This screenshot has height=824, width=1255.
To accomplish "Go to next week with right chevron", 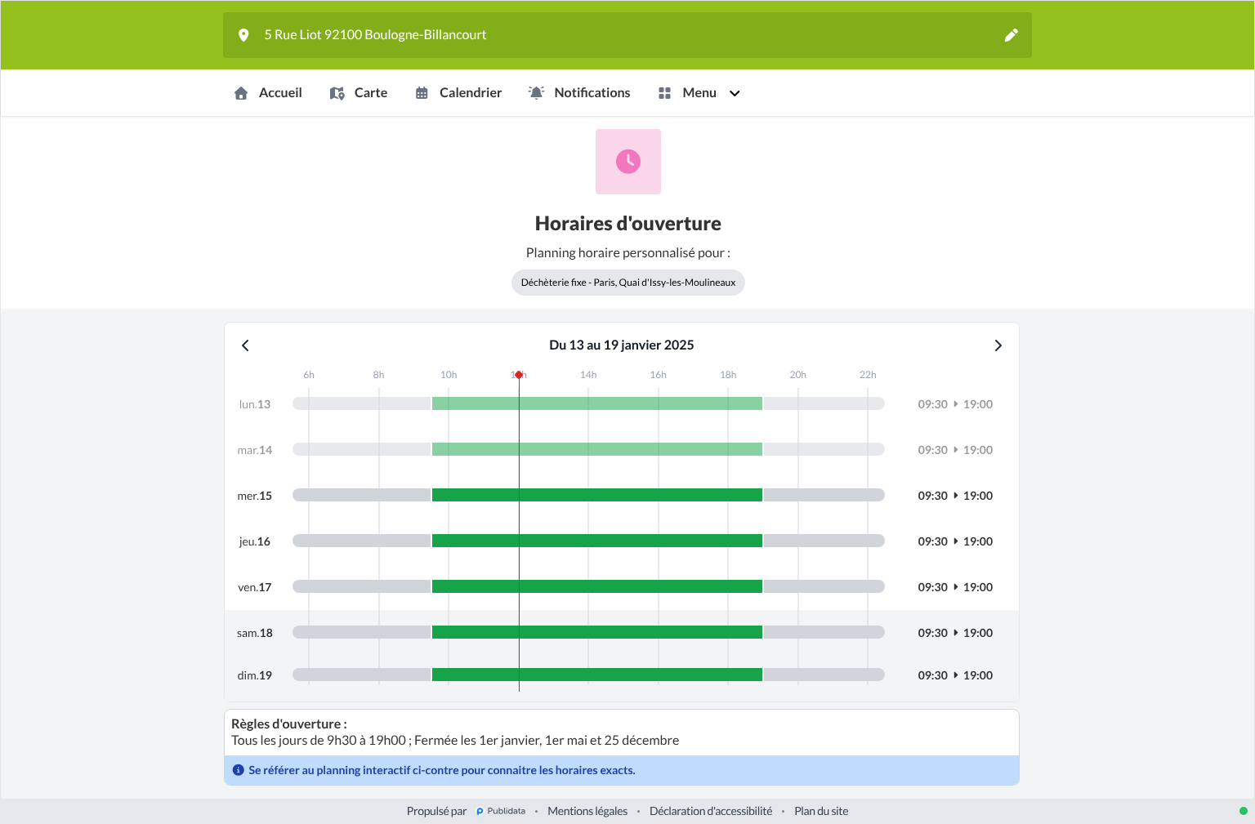I will click(998, 345).
